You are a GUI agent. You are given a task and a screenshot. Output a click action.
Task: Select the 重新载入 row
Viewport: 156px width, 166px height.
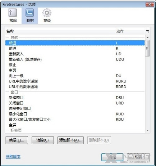click(x=75, y=54)
